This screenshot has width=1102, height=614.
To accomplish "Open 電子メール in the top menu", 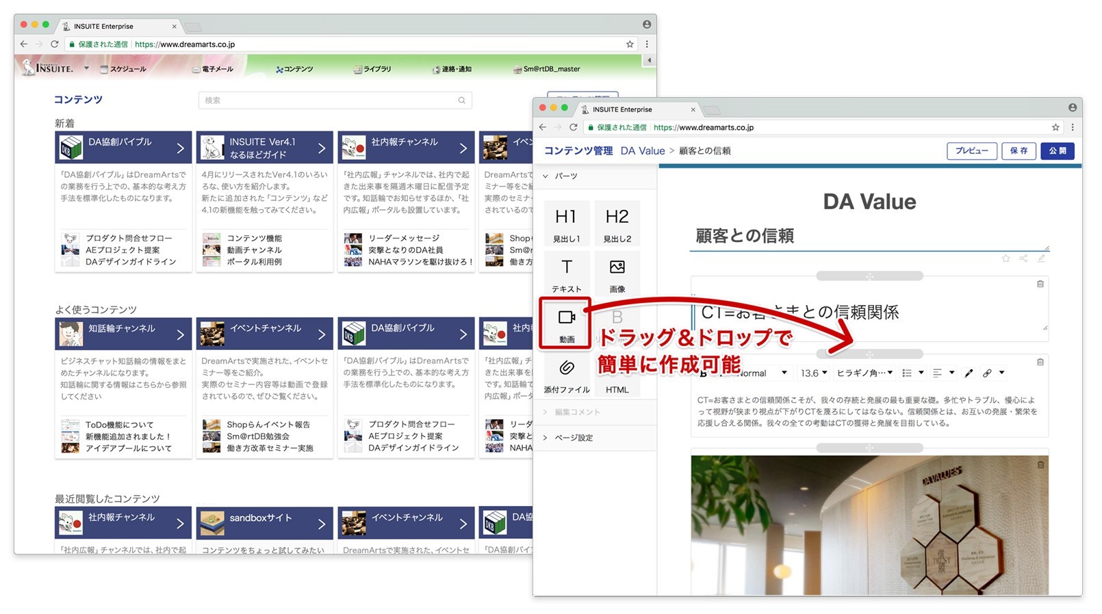I will pyautogui.click(x=213, y=69).
